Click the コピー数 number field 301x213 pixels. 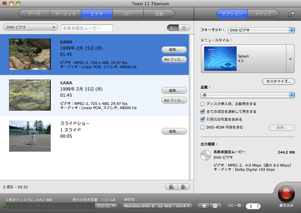pos(251,206)
